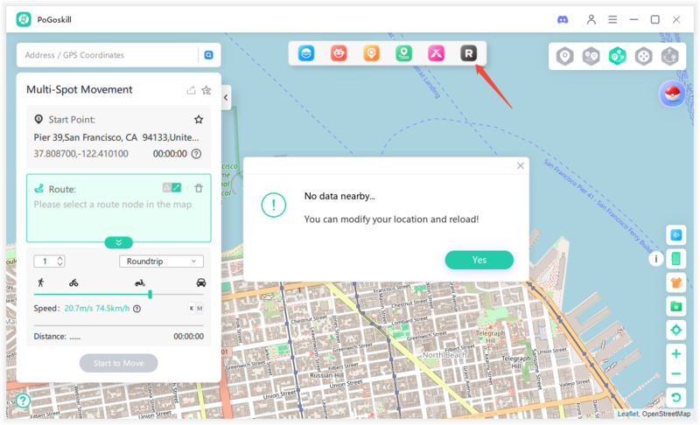Click the black R icon in top toolbar
The width and height of the screenshot is (700, 425).
[x=469, y=54]
